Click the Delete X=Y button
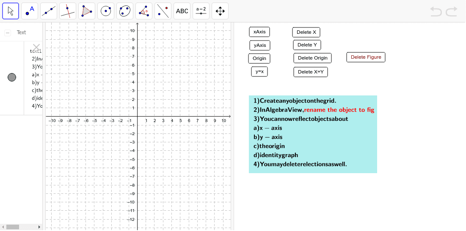The width and height of the screenshot is (466, 231). (x=311, y=72)
